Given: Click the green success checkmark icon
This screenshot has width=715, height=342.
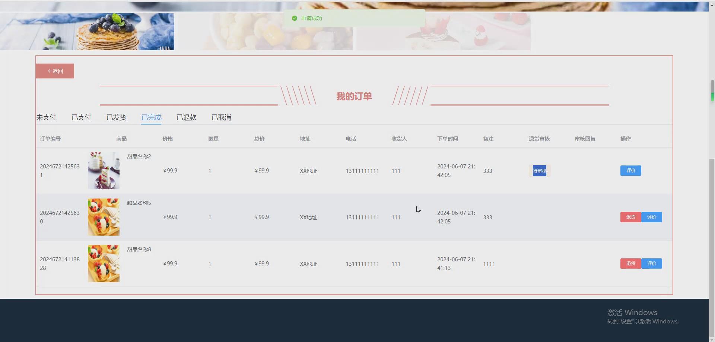Looking at the screenshot, I should point(295,18).
